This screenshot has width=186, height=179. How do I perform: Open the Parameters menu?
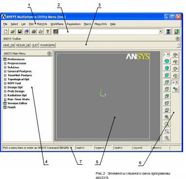click(x=74, y=24)
